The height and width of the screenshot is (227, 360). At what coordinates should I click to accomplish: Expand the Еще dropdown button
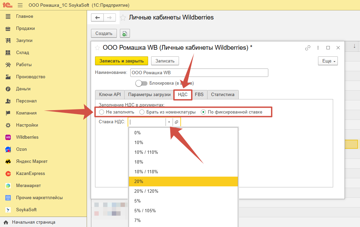pos(327,61)
